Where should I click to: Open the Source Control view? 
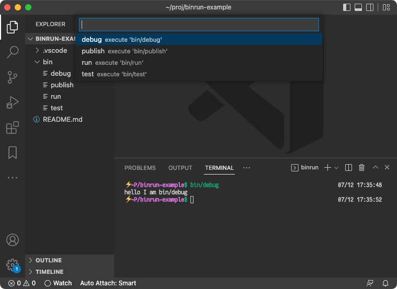(x=13, y=77)
